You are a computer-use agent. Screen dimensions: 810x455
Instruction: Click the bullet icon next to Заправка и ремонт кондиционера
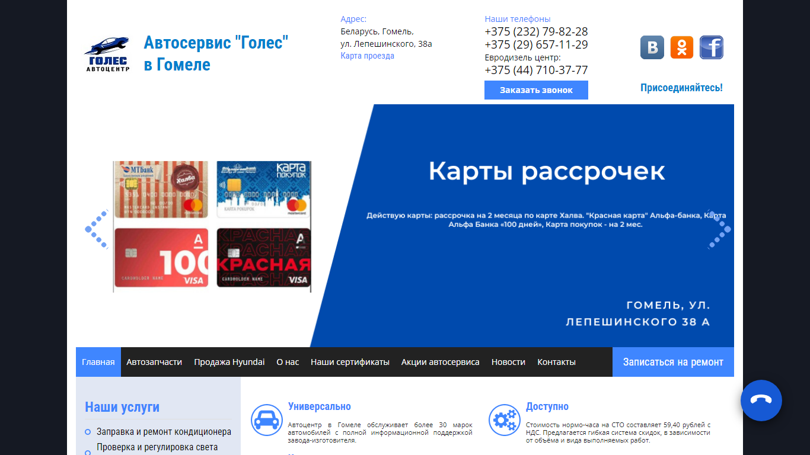88,432
